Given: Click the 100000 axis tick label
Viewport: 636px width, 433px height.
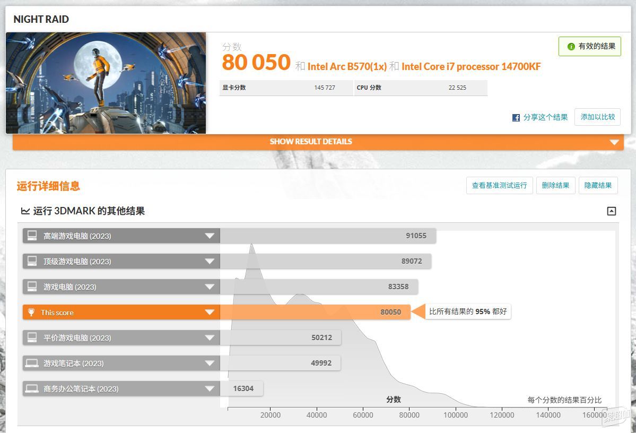Looking at the screenshot, I should pos(456,415).
